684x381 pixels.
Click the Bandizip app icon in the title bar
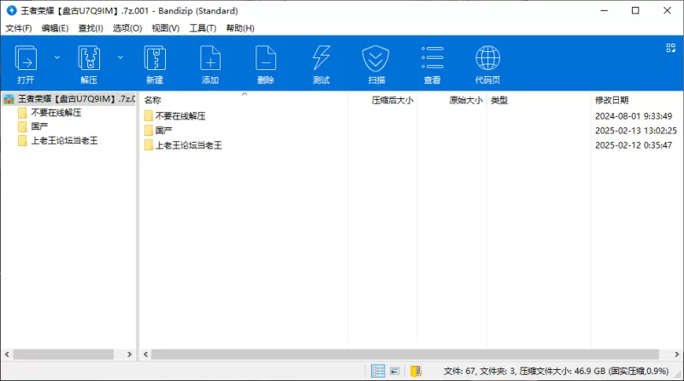(x=11, y=10)
